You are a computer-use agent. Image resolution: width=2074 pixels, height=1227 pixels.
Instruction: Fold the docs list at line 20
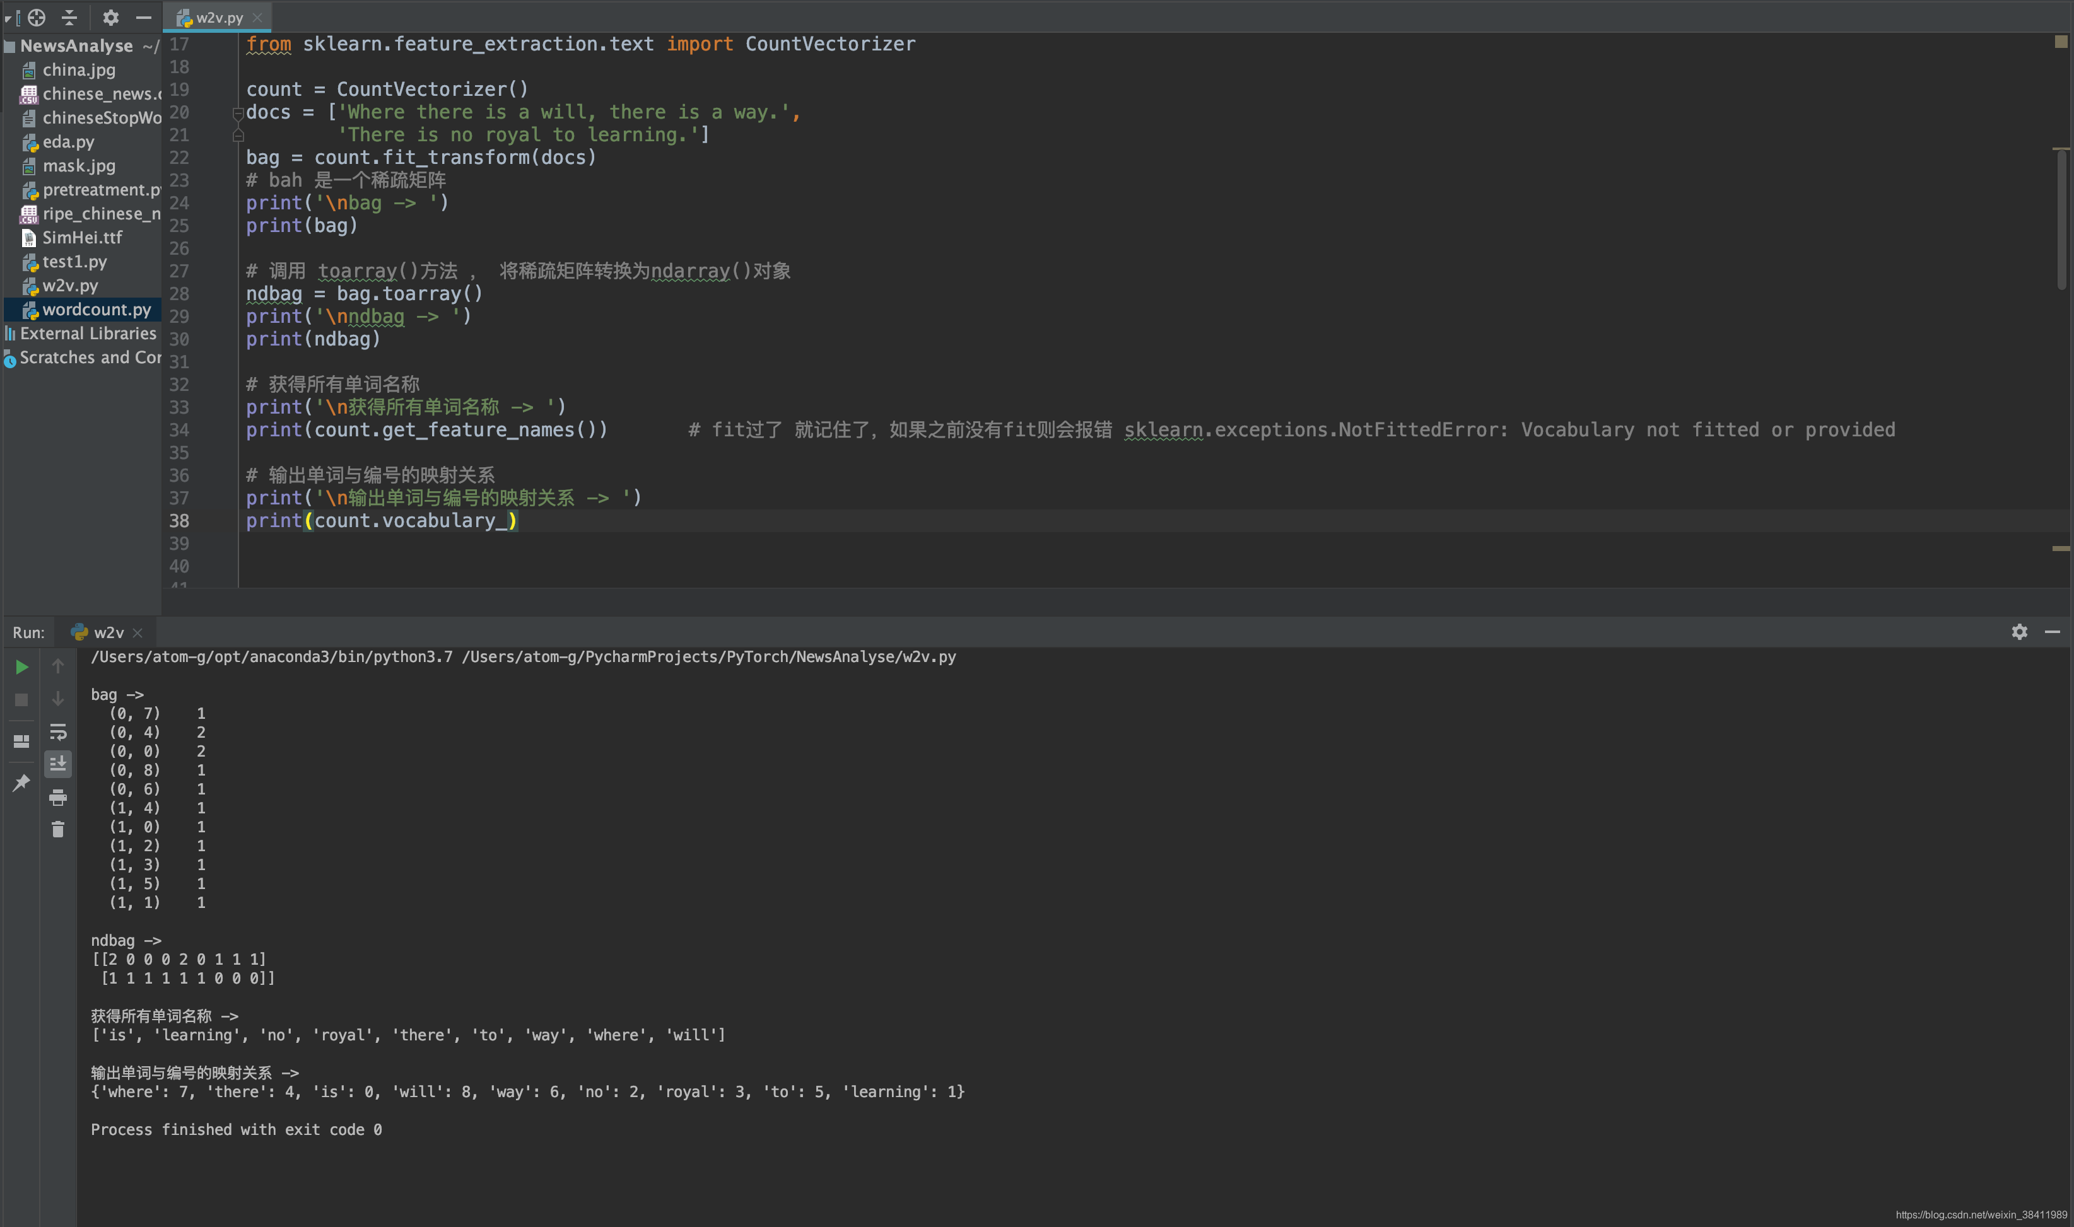click(238, 113)
